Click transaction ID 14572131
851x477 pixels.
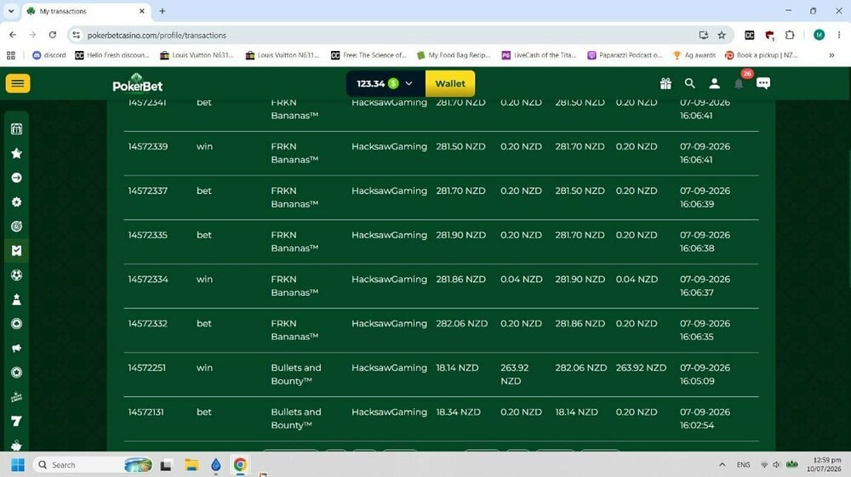(x=146, y=412)
